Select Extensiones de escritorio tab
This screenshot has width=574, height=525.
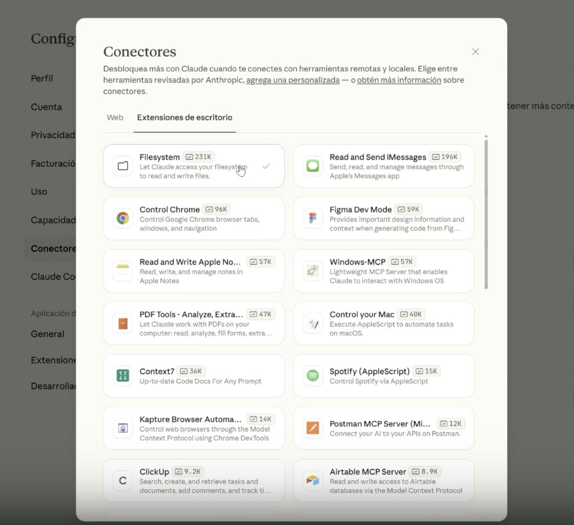[185, 118]
